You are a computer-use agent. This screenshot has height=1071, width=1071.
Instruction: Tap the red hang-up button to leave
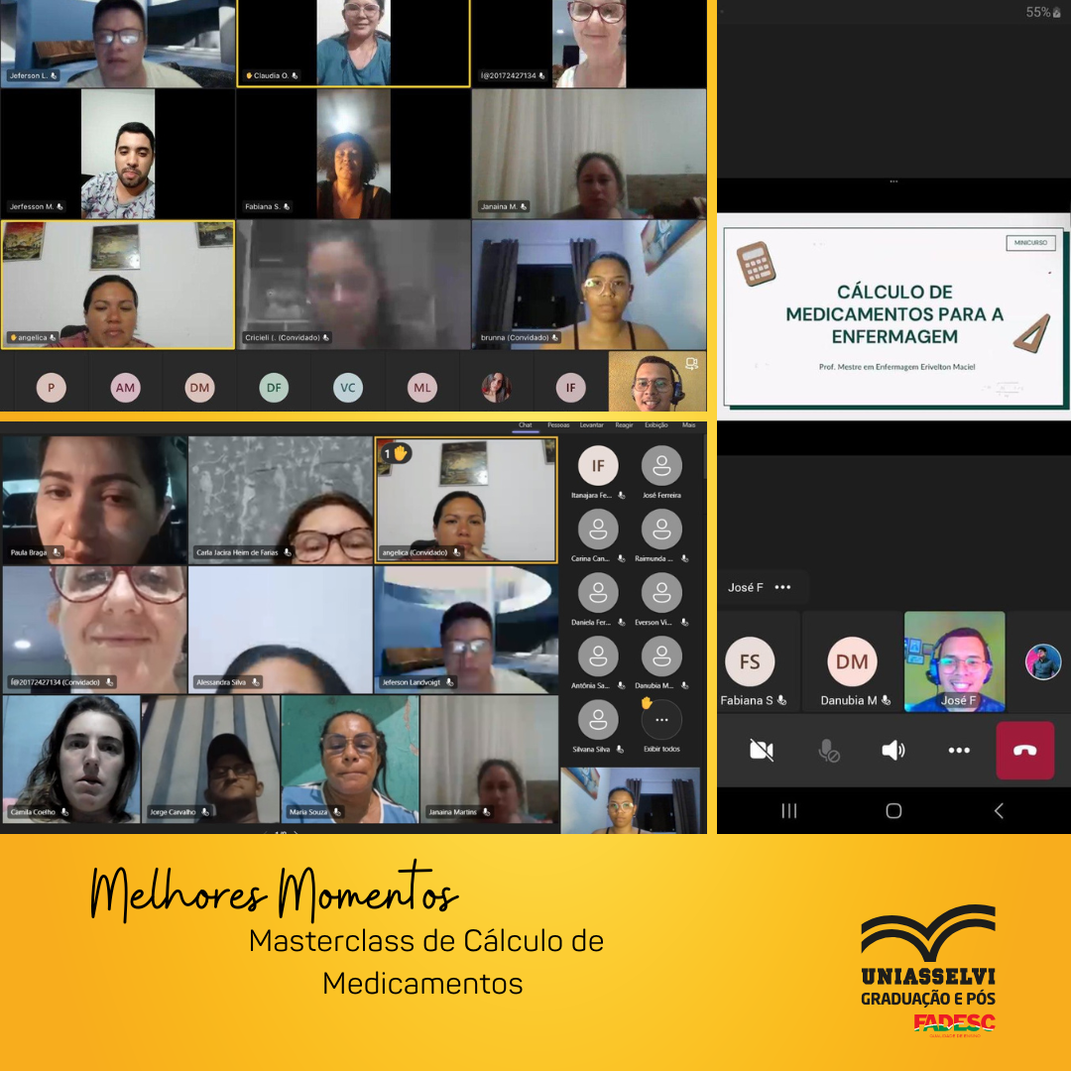(x=1025, y=751)
